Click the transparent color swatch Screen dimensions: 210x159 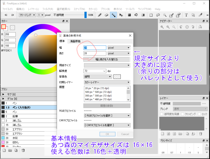(12, 28)
